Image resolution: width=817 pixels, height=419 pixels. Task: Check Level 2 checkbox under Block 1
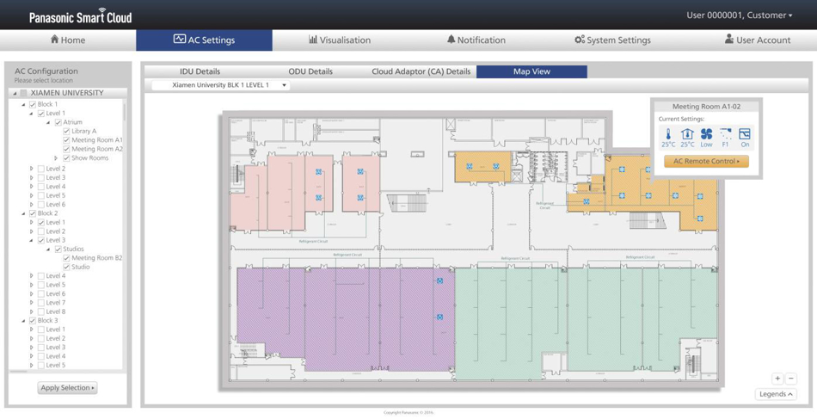point(40,169)
